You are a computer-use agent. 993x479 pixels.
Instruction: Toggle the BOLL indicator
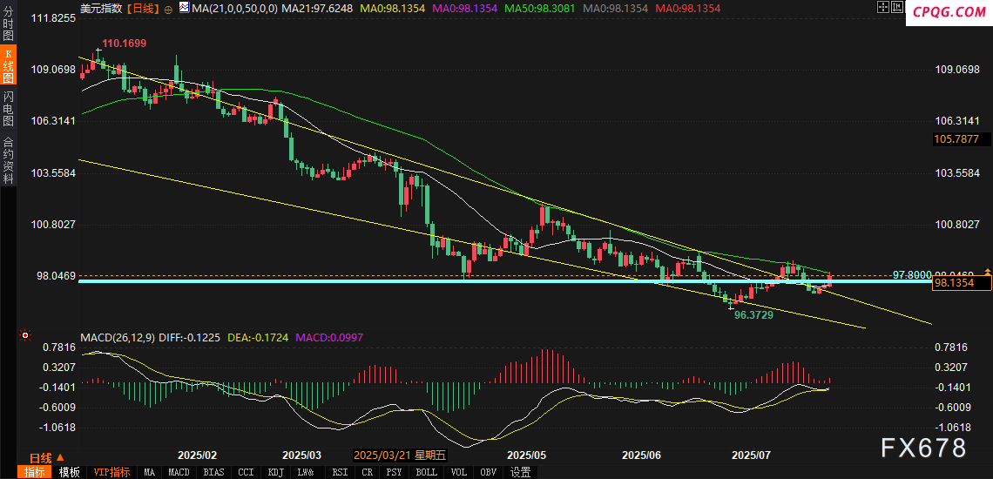click(427, 472)
